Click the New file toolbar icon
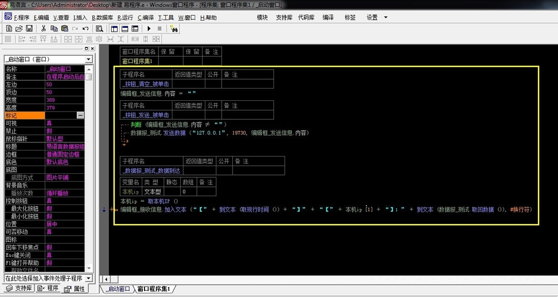 [x=8, y=28]
